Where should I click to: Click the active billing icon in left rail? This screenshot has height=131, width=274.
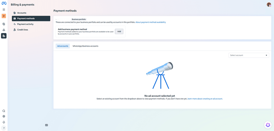pyautogui.click(x=4, y=36)
